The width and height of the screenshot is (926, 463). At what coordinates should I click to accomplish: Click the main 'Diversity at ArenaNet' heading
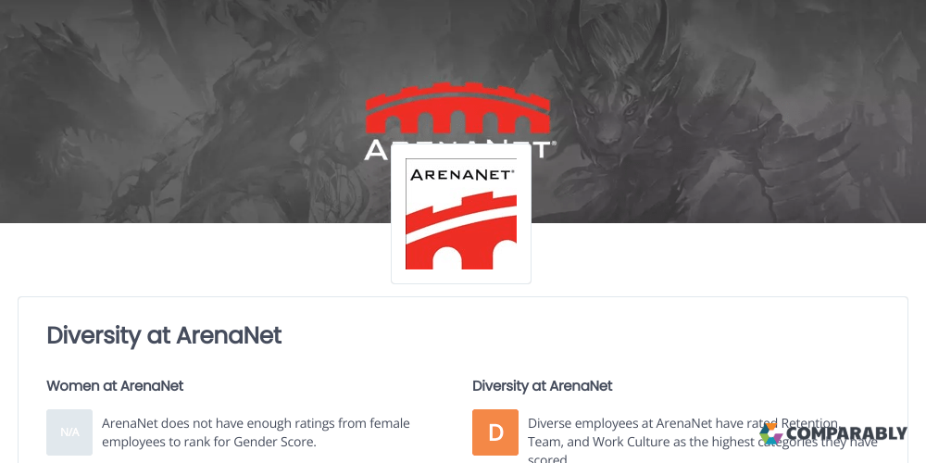164,335
